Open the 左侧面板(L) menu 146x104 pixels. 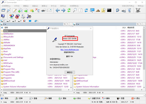[x=6, y=6]
